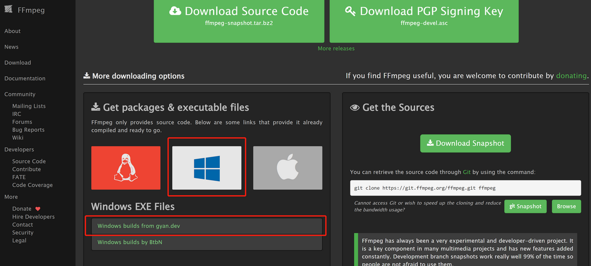Open Windows builds from gyan.dev
The height and width of the screenshot is (266, 591).
tap(207, 226)
